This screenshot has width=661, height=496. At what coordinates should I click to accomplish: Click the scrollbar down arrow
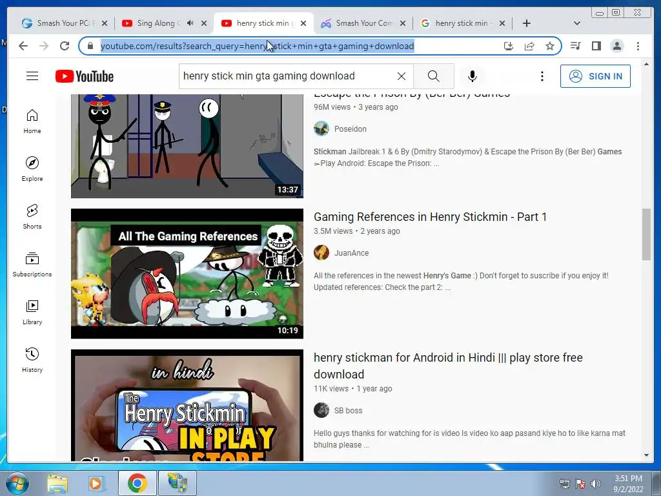tap(646, 455)
